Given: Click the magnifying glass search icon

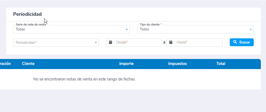Looking at the screenshot, I should [x=235, y=42].
